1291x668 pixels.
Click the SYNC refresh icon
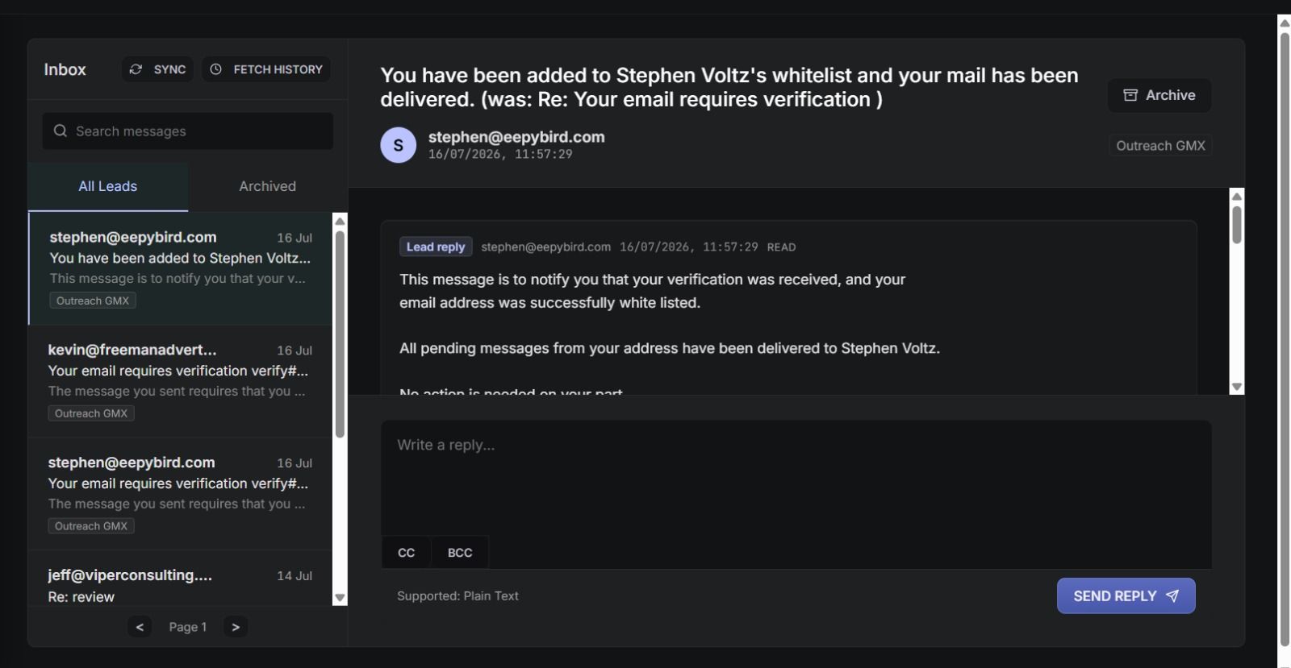[x=136, y=69]
